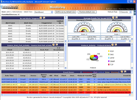This screenshot has width=137, height=100.
Task: Click scroll-left arrow under the EPS panel
Action: 68,41
